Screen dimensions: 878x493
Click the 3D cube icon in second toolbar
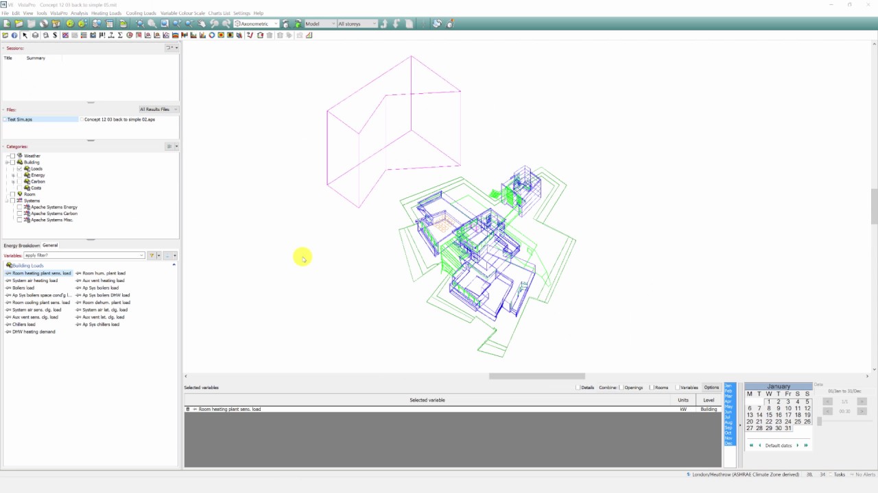(35, 35)
